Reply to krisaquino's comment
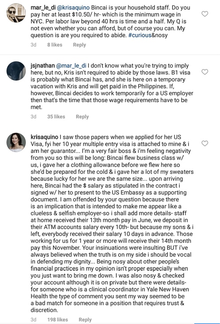Viewport: 220px width, 324px height. (85, 320)
